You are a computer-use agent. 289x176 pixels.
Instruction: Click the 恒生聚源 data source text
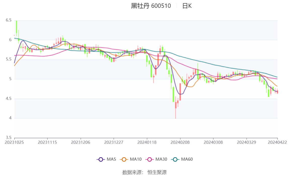(157, 172)
